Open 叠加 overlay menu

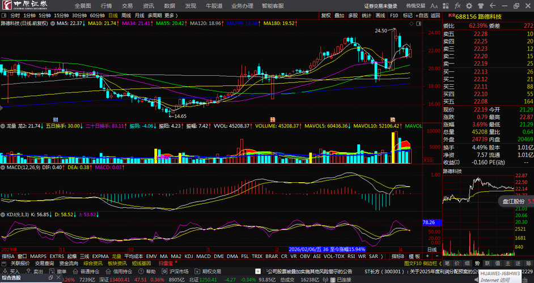340,15
